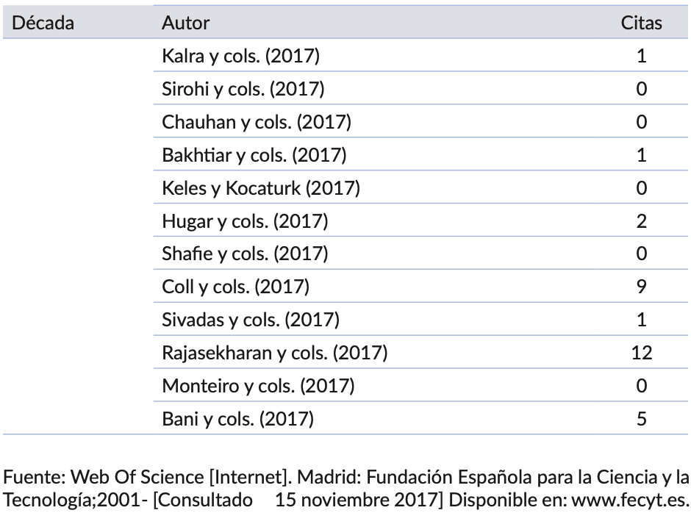
Task: Select the Sirohi y cols. (2017) entry
Action: point(243,89)
